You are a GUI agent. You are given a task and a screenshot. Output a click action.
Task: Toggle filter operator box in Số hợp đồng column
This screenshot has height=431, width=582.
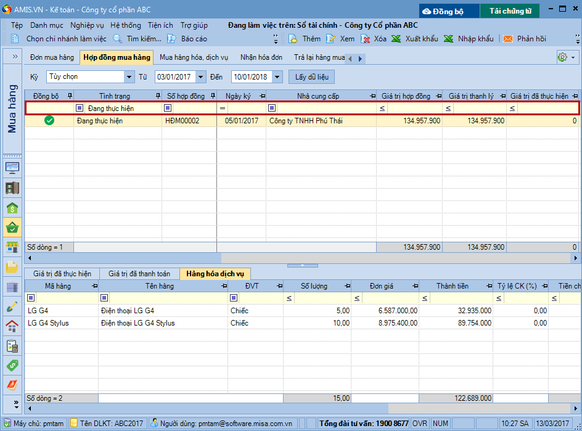pos(168,109)
